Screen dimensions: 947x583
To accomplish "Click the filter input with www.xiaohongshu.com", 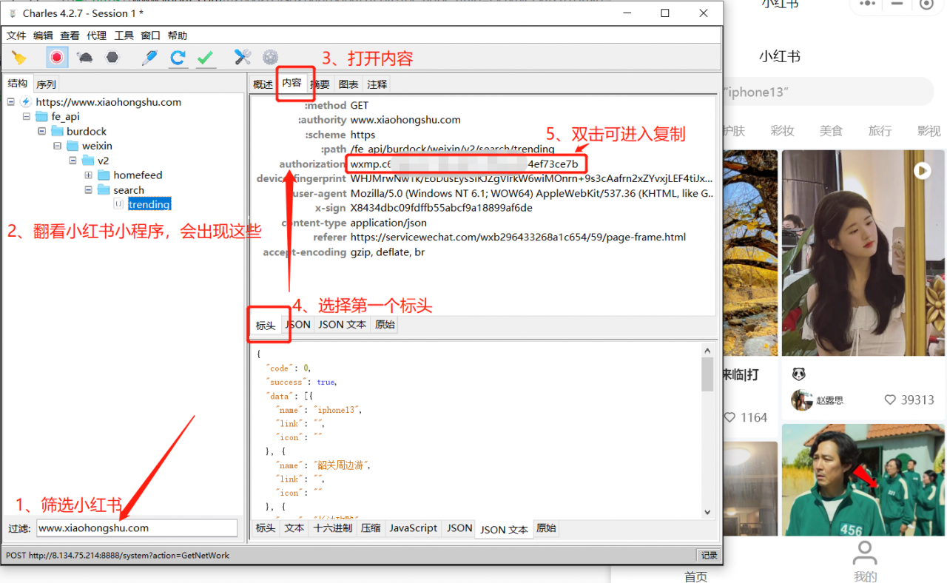I will tap(137, 528).
